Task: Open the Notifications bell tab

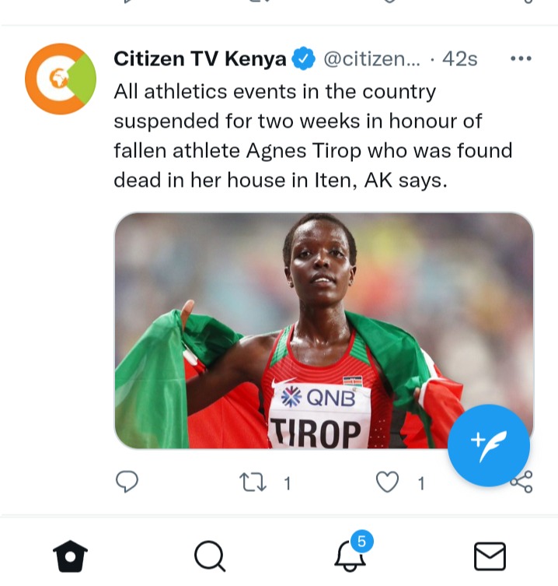Action: coord(350,557)
